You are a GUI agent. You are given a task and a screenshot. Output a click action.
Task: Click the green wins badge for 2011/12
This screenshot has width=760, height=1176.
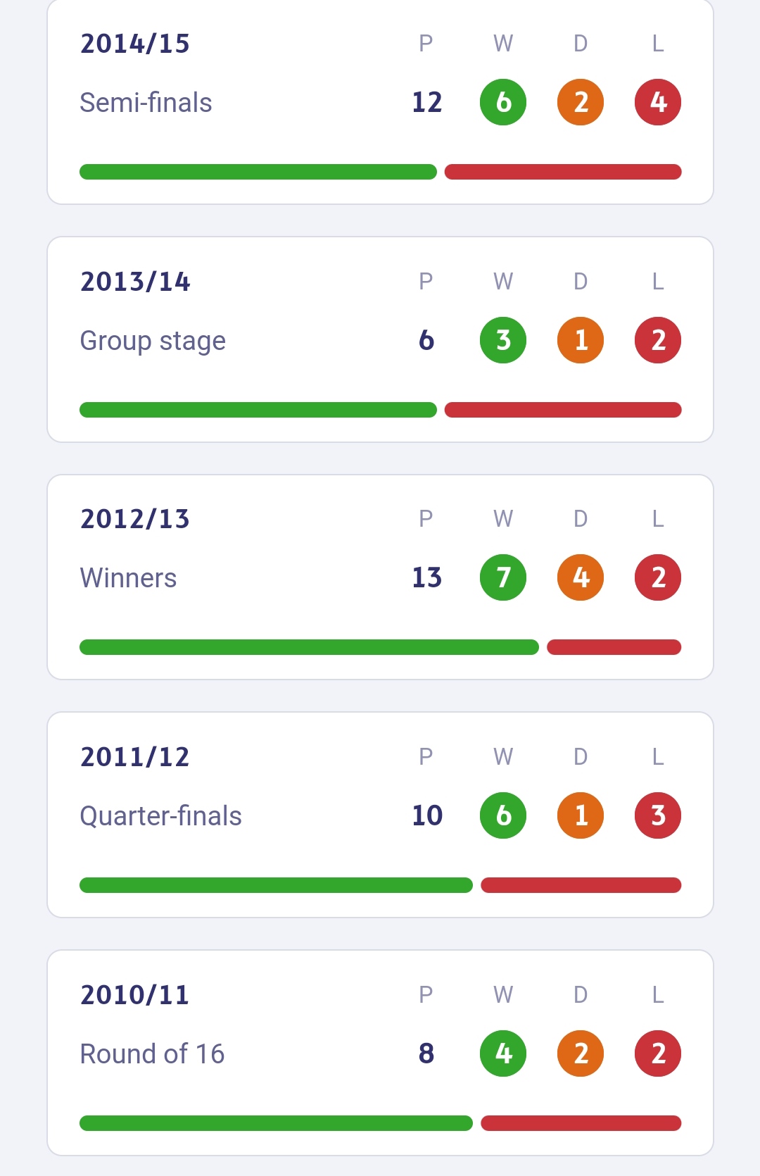coord(503,815)
